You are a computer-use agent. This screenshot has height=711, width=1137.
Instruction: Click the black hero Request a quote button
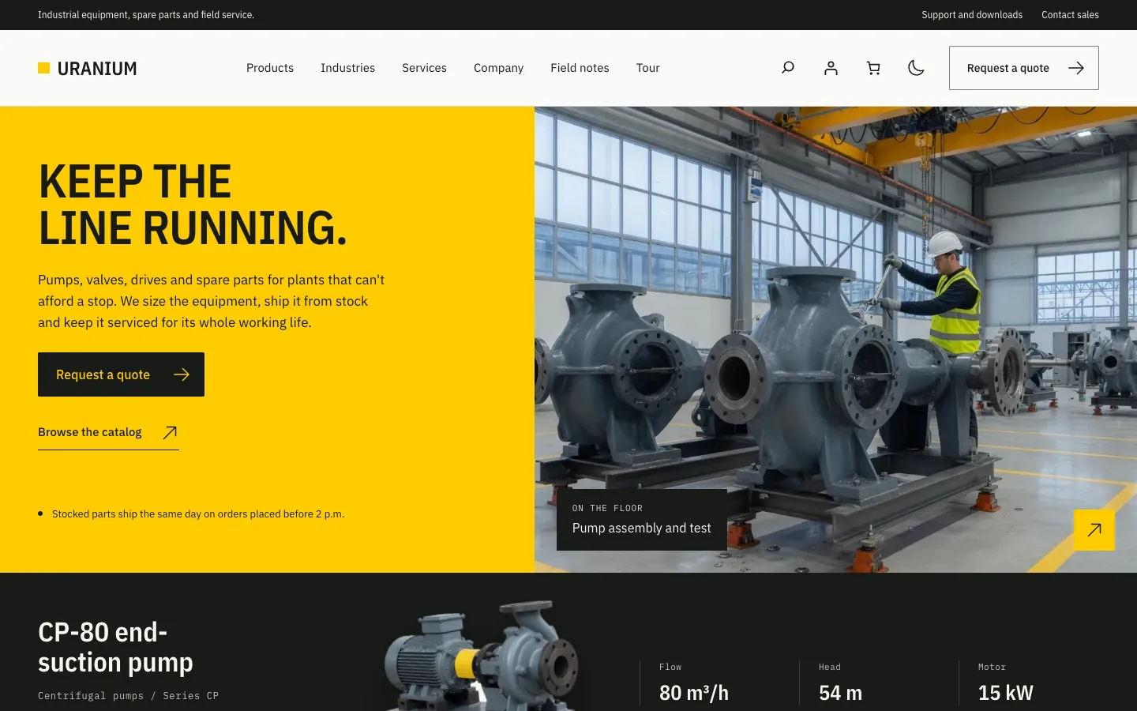(121, 374)
